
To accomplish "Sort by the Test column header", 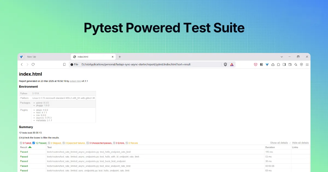I will (x=155, y=147).
